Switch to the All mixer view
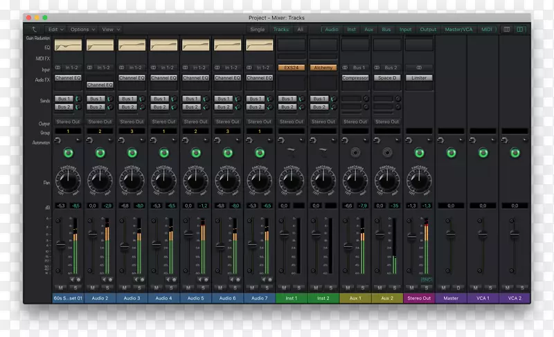The width and height of the screenshot is (554, 337). pyautogui.click(x=300, y=30)
